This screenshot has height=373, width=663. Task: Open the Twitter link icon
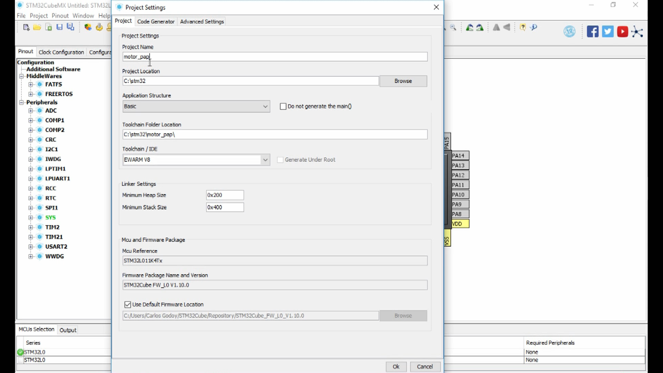tap(608, 32)
